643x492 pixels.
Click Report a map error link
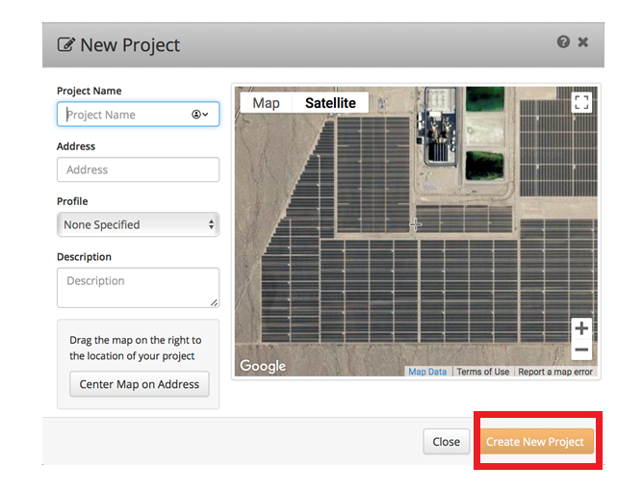click(x=555, y=372)
